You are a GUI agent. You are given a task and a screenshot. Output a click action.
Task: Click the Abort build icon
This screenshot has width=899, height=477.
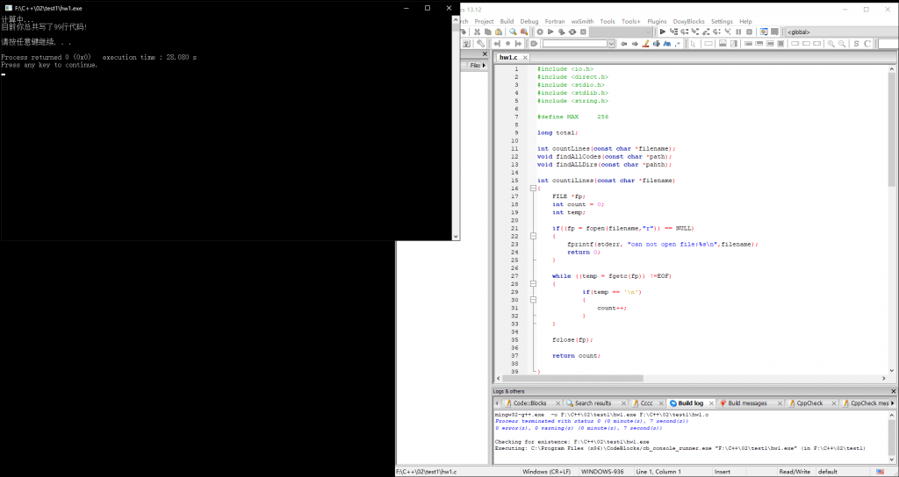(x=583, y=32)
